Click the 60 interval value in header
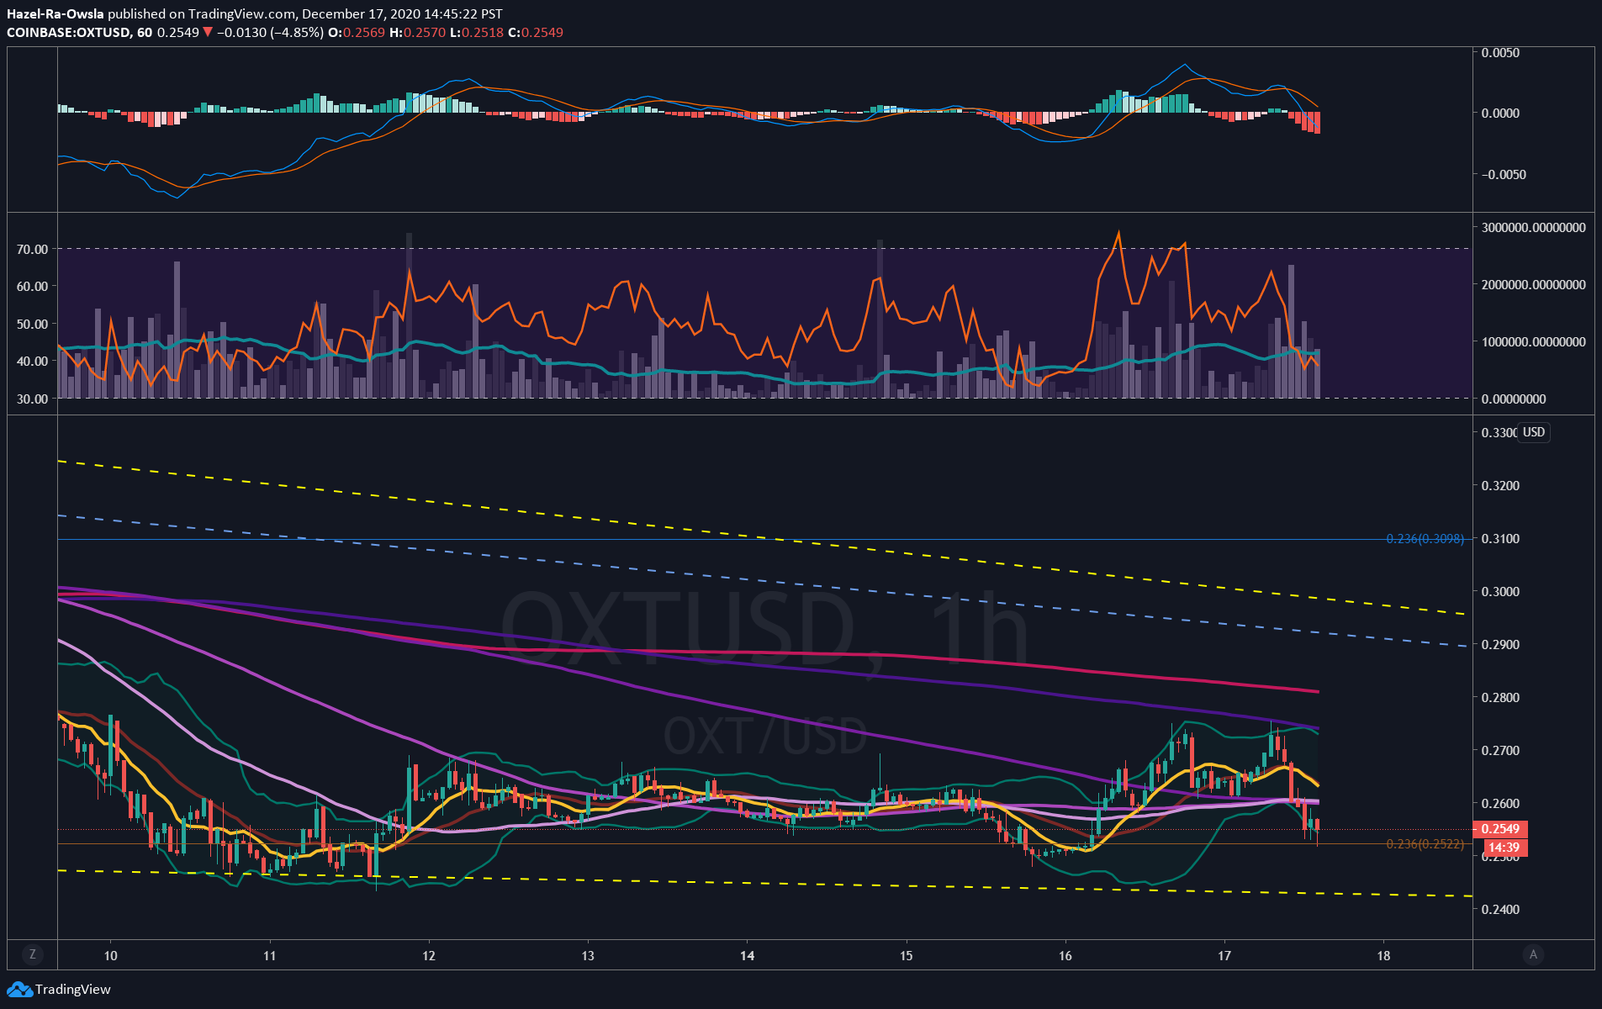 coord(145,33)
